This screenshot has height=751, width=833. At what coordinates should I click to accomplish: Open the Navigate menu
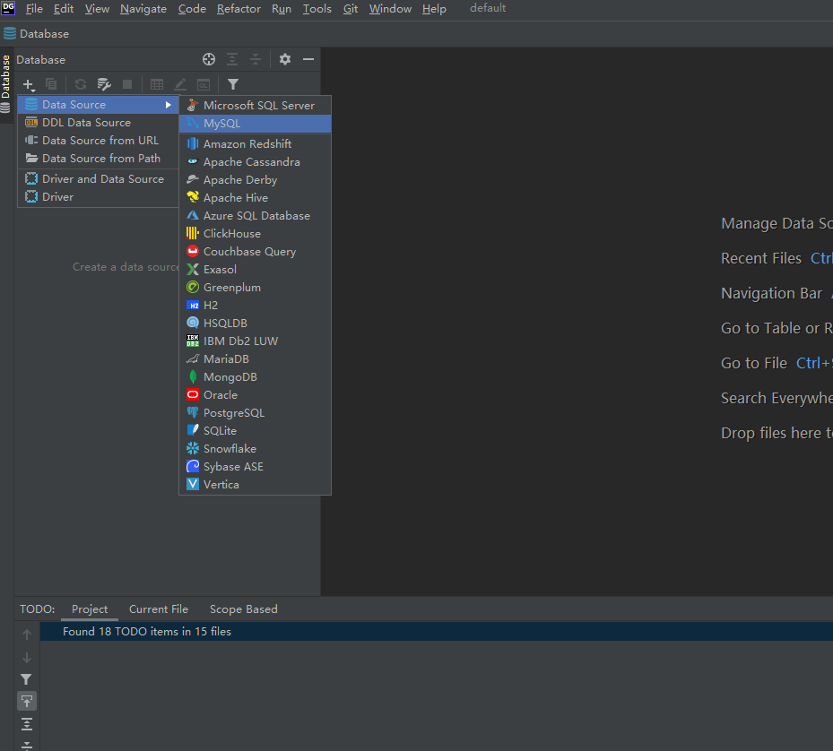point(143,9)
